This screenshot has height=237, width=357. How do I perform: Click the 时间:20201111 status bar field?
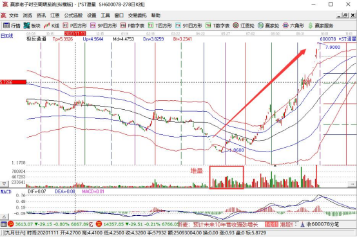coord(43,233)
